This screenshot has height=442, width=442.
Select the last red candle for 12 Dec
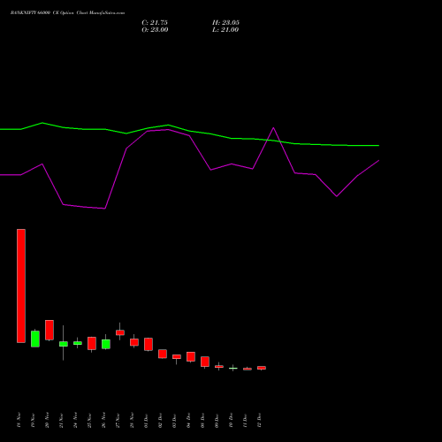click(x=262, y=368)
